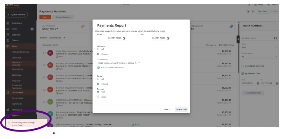Screen dimensions: 305x139
Task: Select the All columns radio option
Action: [x=98, y=49]
